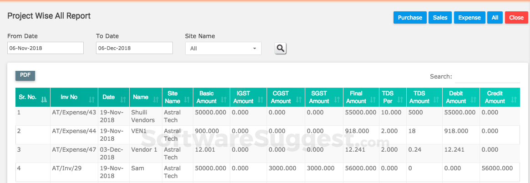Export the report with PDF button
This screenshot has width=530, height=183.
[x=25, y=76]
